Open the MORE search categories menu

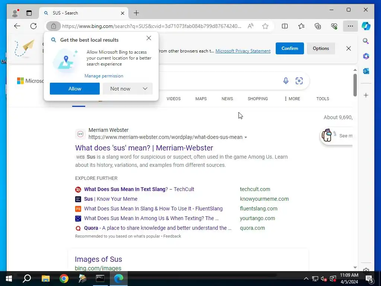point(292,99)
